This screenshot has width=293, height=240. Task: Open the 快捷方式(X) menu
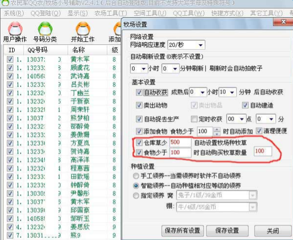coord(227,13)
